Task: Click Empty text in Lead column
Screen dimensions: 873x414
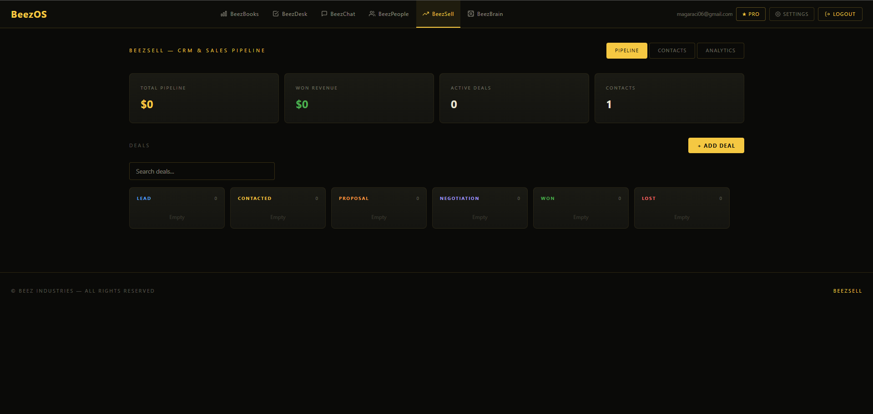Action: pos(177,217)
